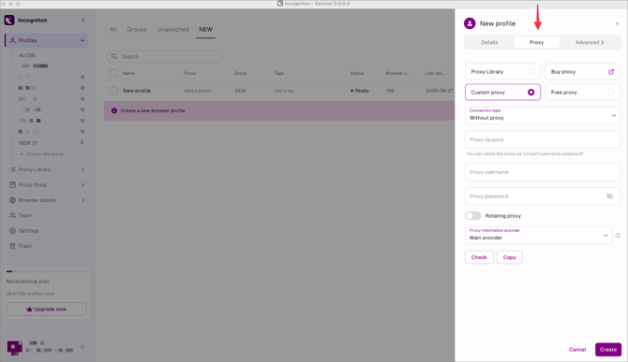Open the Connection type dropdown
This screenshot has width=628, height=362.
point(543,115)
